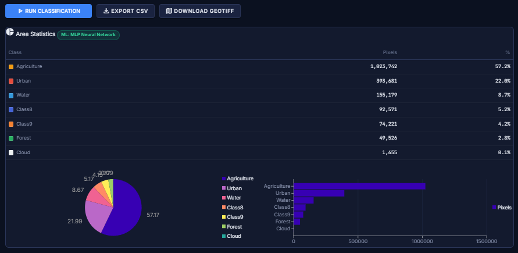Click the green Forest swatch in table
This screenshot has height=253, width=518.
pos(11,138)
